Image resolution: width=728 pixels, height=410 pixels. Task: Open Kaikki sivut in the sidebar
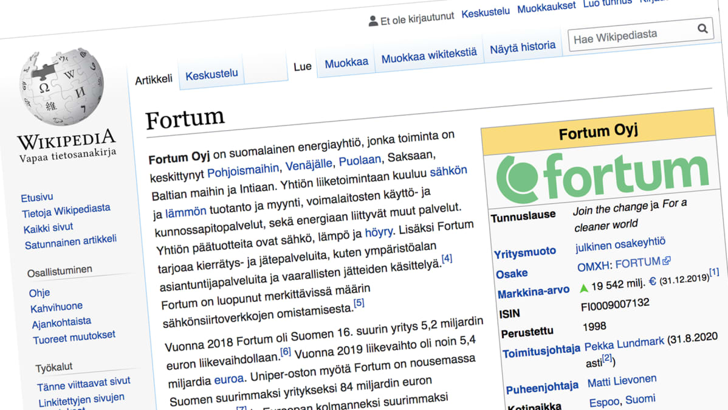point(48,228)
